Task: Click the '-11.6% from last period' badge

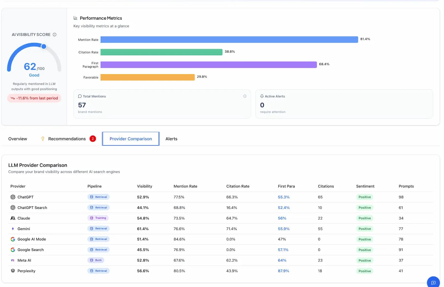Action: (34, 98)
